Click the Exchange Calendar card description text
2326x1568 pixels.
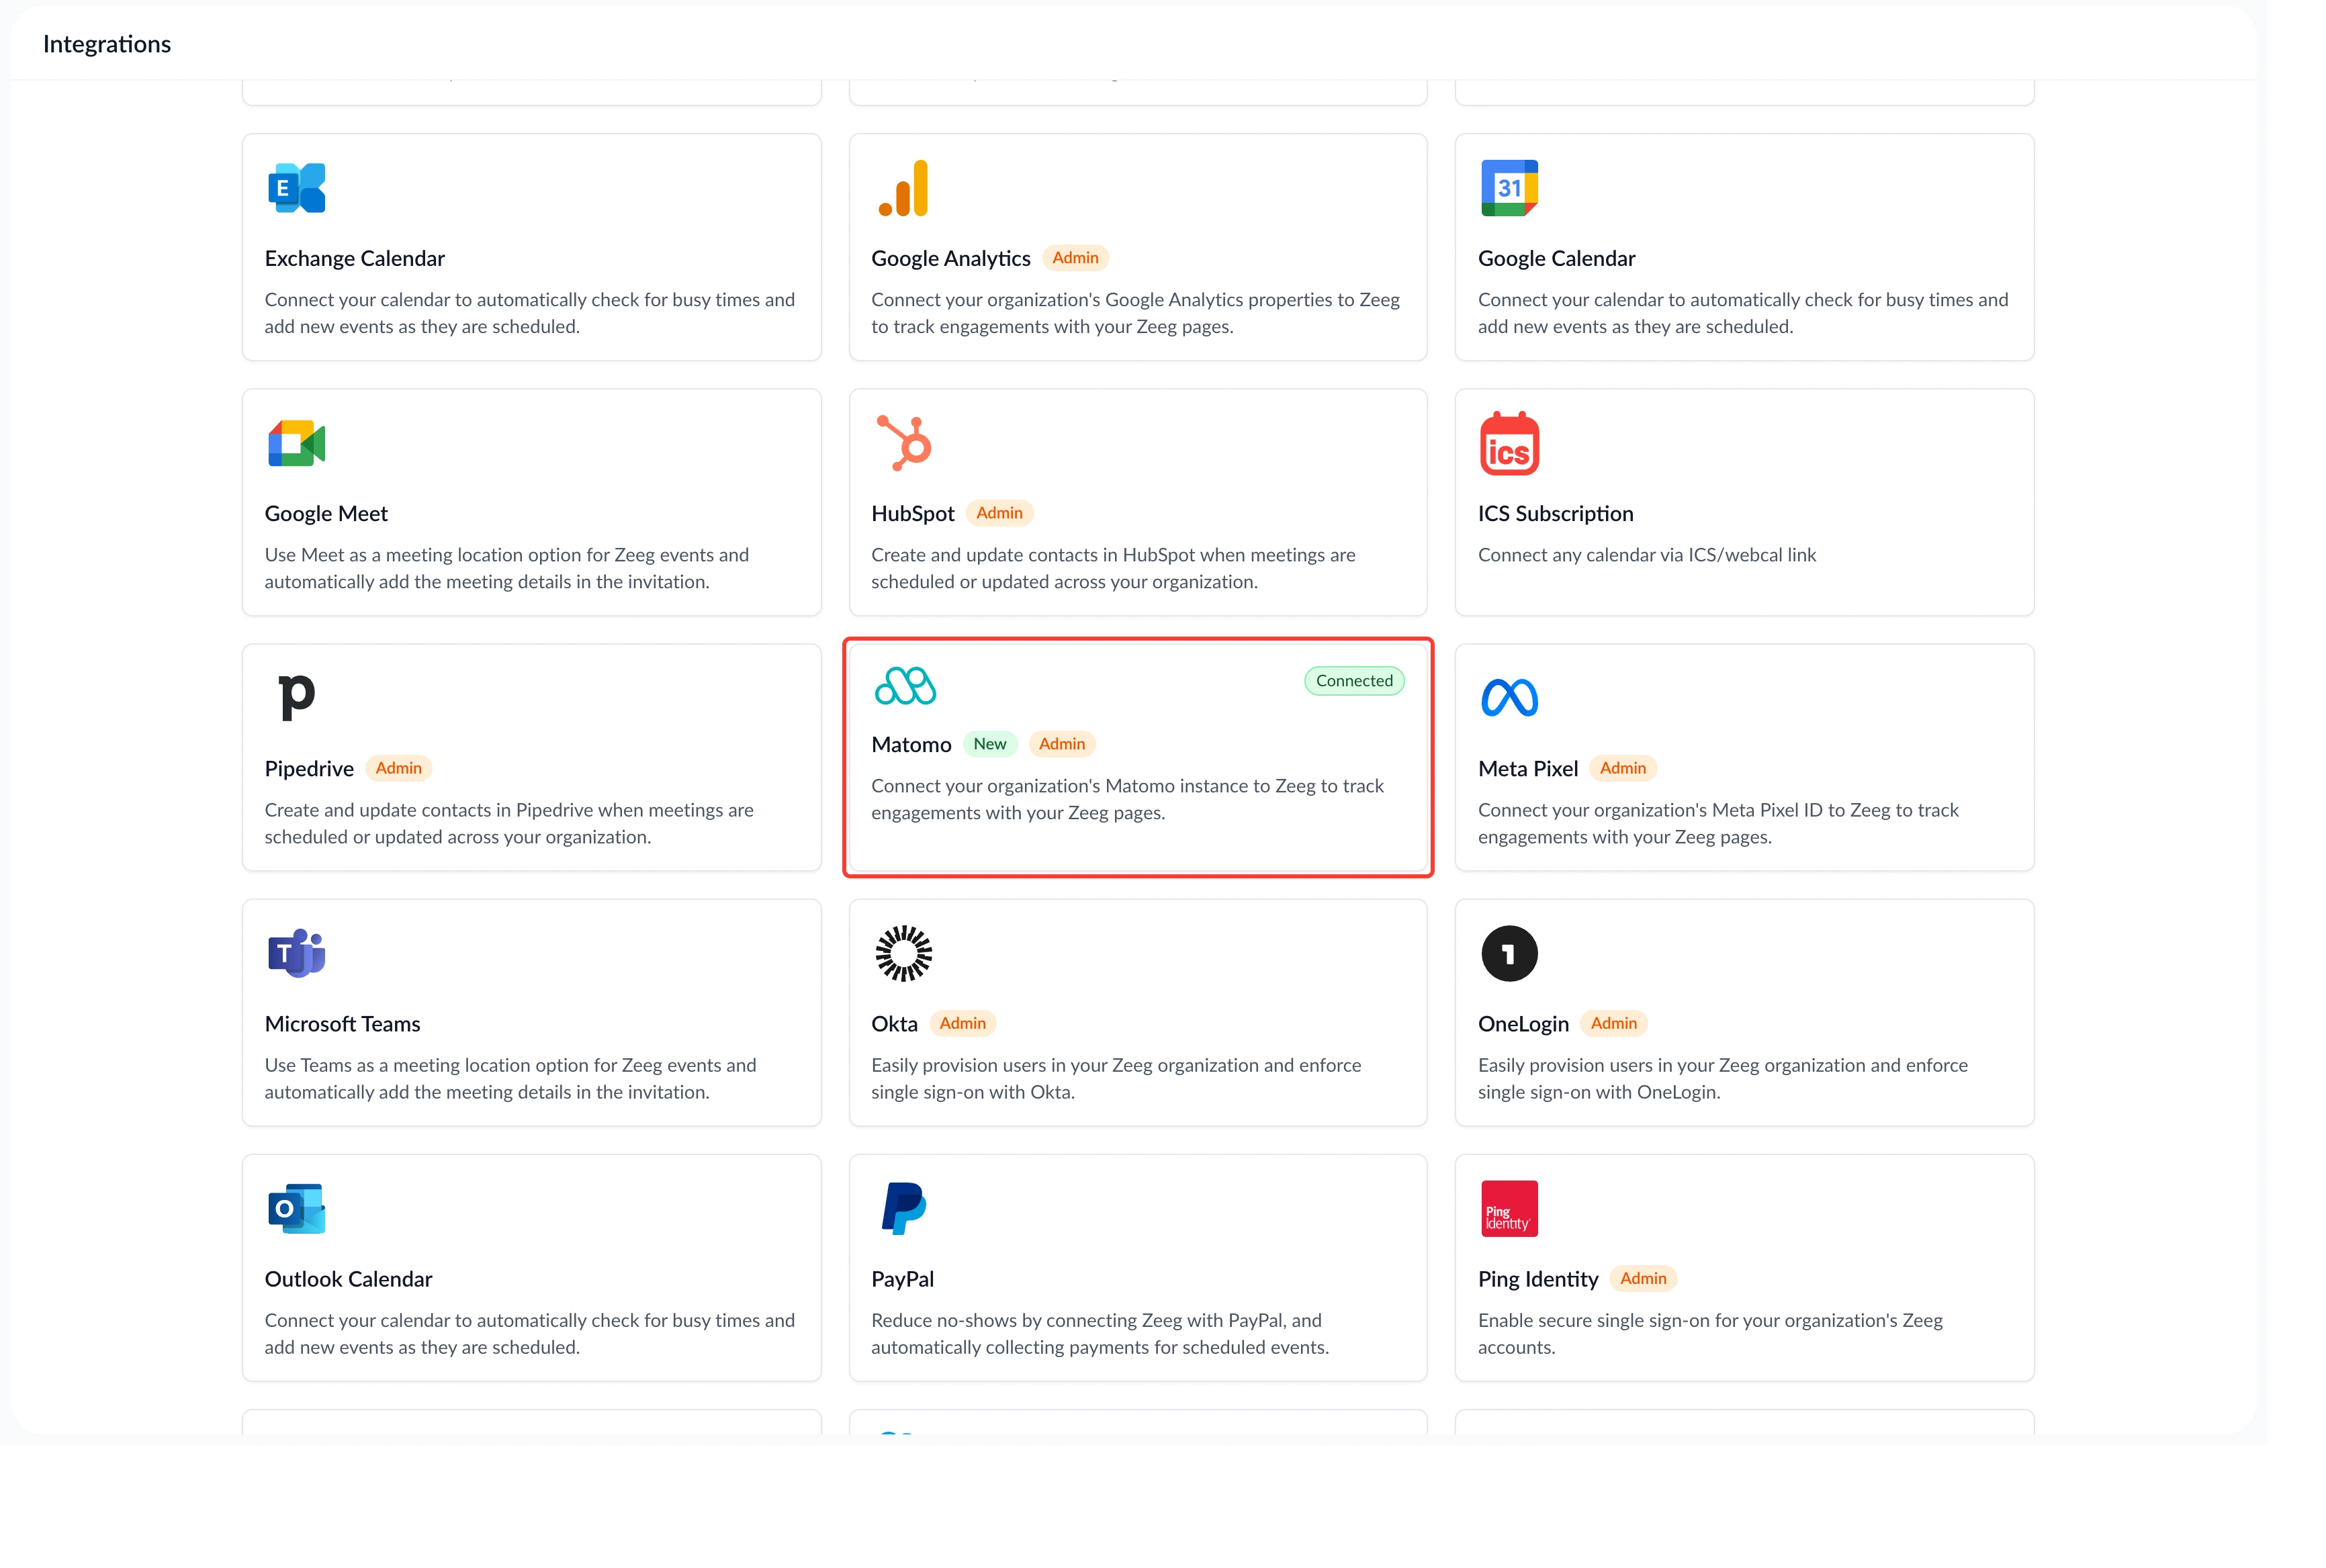[x=529, y=313]
